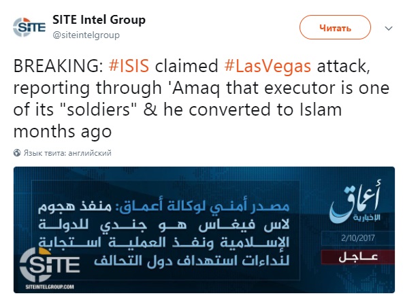Click the Читать follow button
403x302 pixels.
pyautogui.click(x=335, y=27)
